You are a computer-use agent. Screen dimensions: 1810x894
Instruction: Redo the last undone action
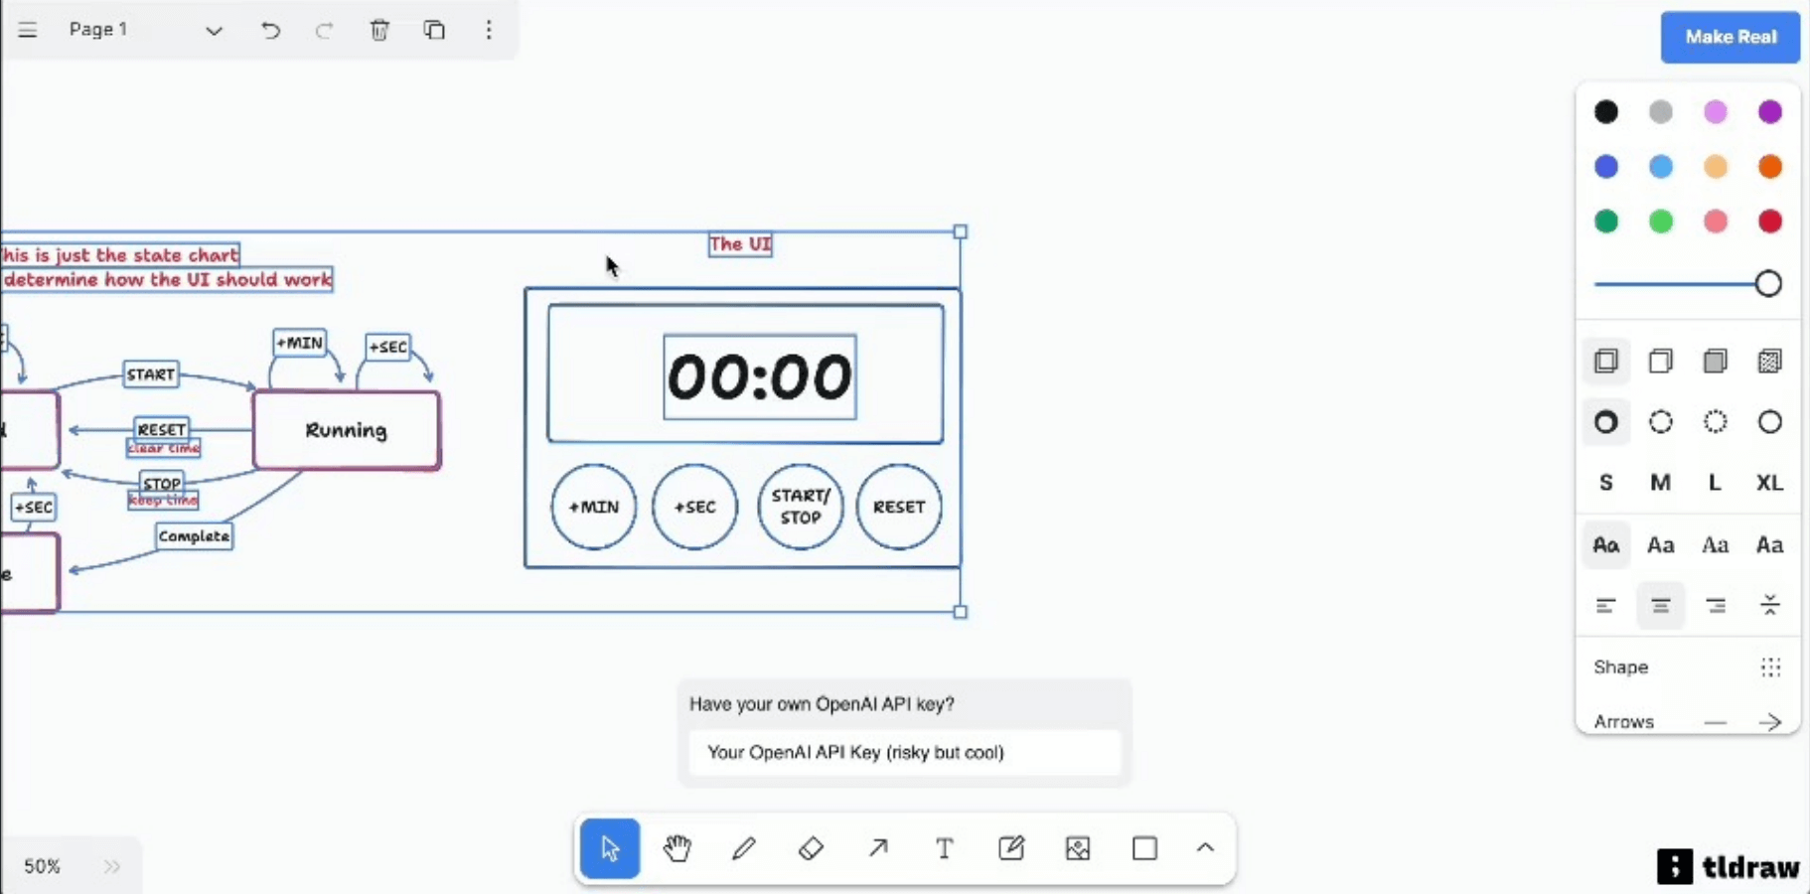[x=324, y=30]
